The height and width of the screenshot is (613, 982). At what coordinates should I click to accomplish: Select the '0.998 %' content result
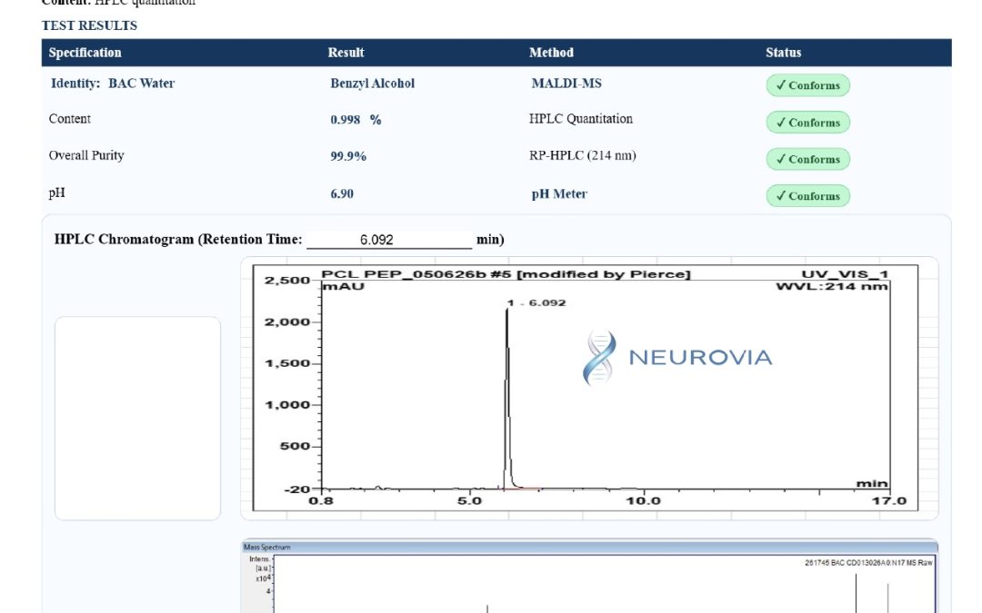click(x=356, y=120)
